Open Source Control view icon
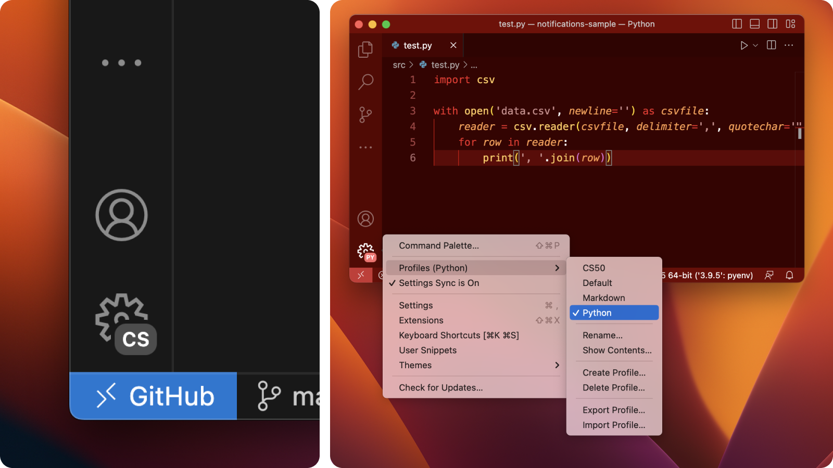The width and height of the screenshot is (833, 468). 365,114
